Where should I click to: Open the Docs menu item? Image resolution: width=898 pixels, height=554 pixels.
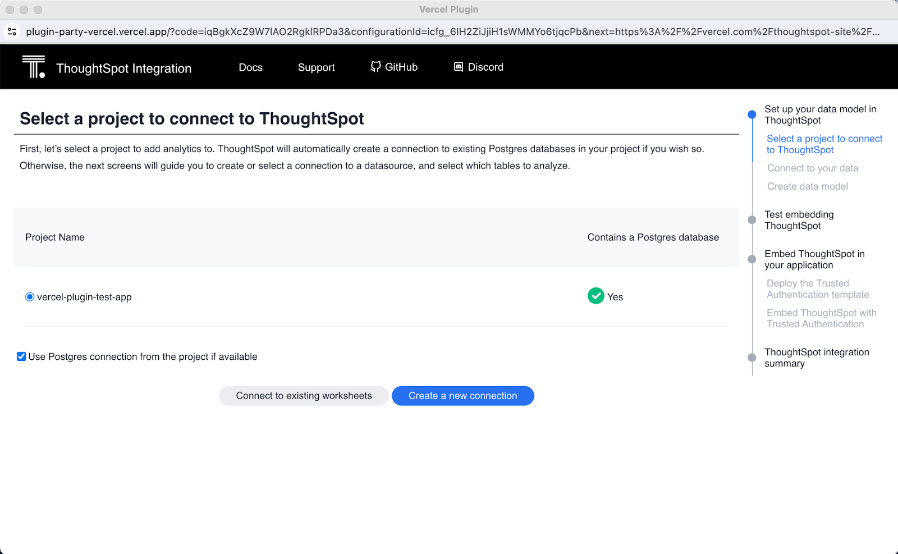250,67
